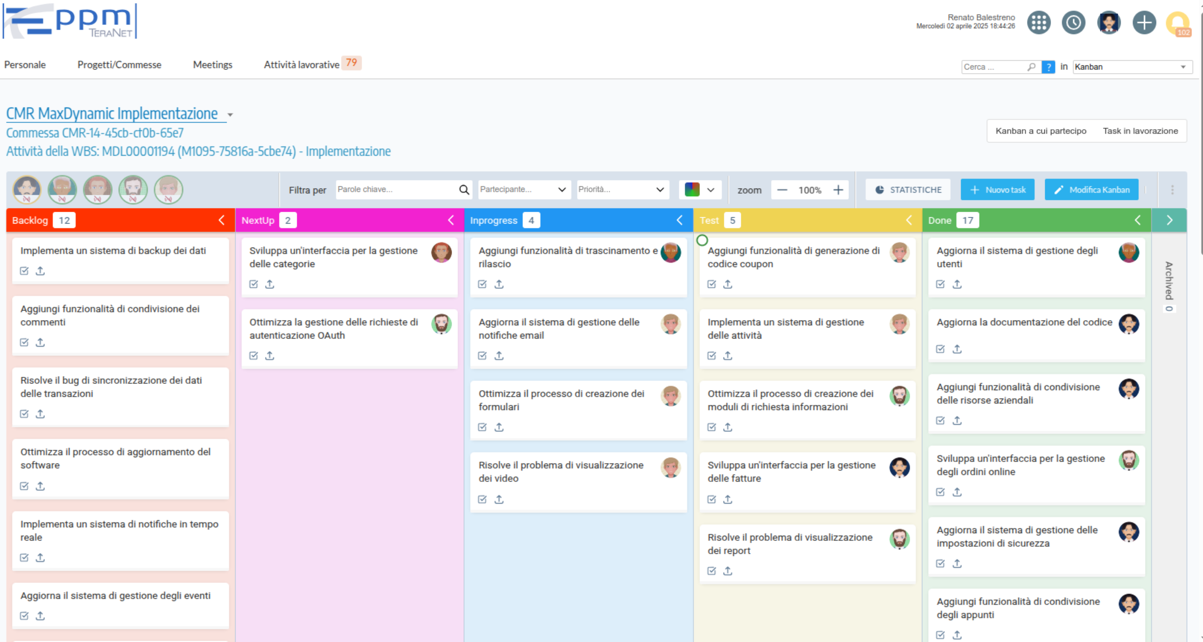Open the Priorità filter dropdown

[623, 189]
